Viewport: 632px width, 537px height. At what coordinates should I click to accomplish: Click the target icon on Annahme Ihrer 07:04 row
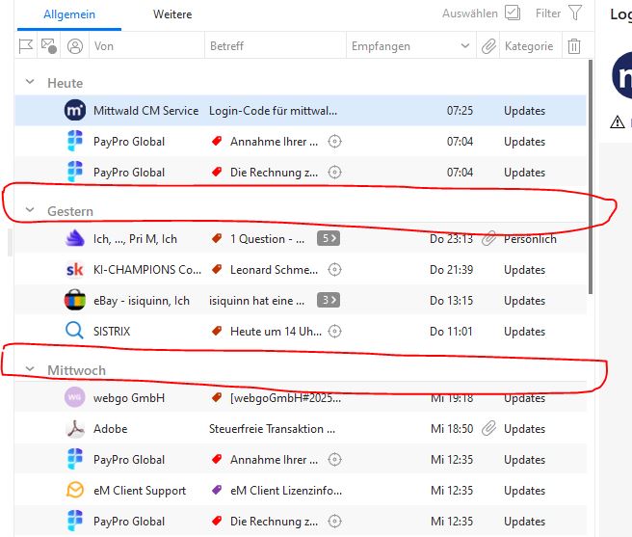coord(334,141)
